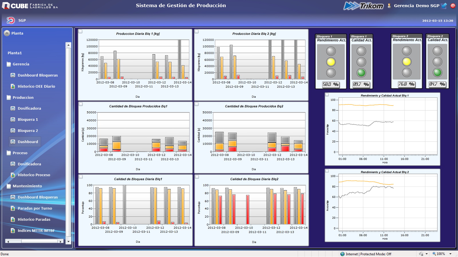Open the Proceso folder
This screenshot has height=257, width=458.
tap(9, 153)
